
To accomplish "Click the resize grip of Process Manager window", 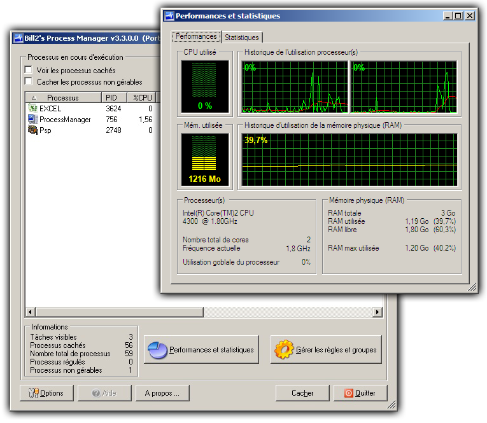I will click(x=392, y=405).
